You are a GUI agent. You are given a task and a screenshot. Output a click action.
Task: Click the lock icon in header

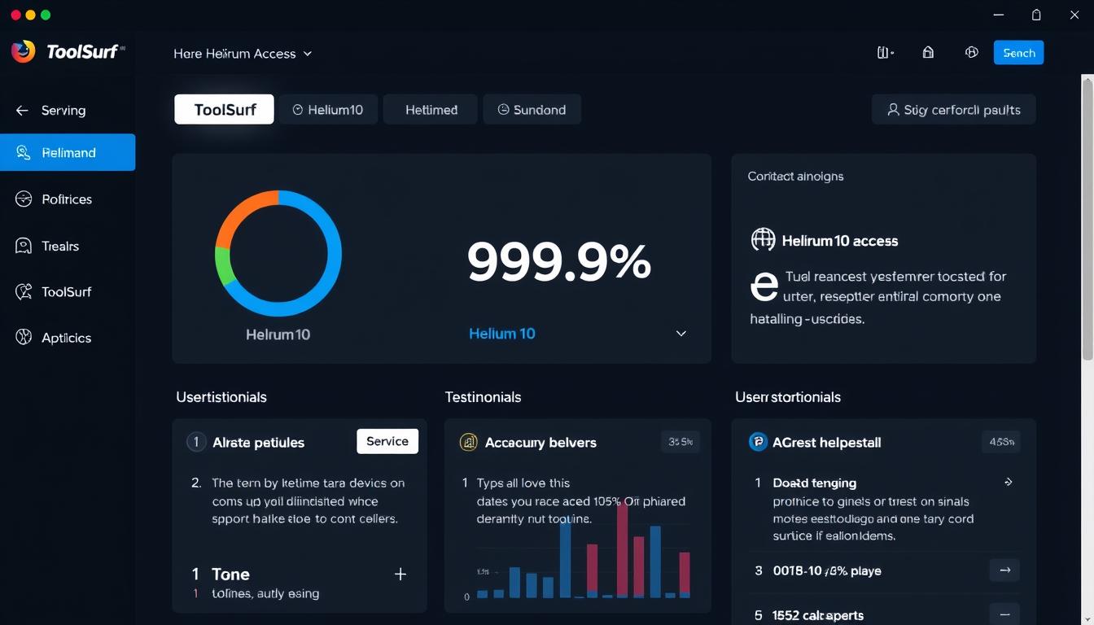pos(928,52)
